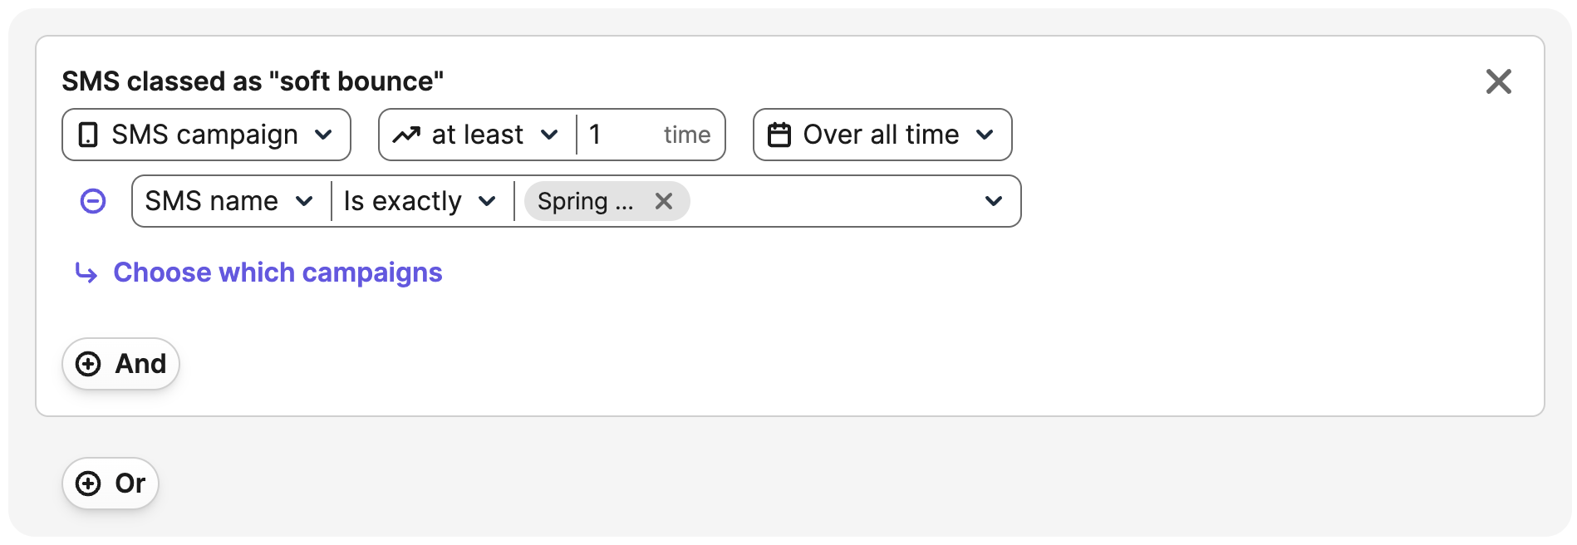The image size is (1577, 545).
Task: Add an And condition
Action: click(x=121, y=364)
